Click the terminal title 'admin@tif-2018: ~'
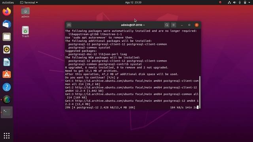The width and height of the screenshot is (253, 142). [x=133, y=25]
